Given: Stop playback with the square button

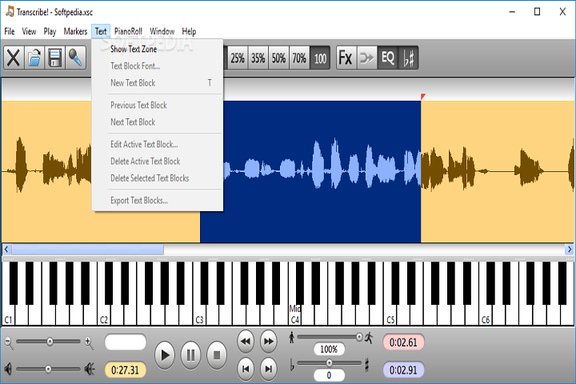Looking at the screenshot, I should pyautogui.click(x=217, y=354).
